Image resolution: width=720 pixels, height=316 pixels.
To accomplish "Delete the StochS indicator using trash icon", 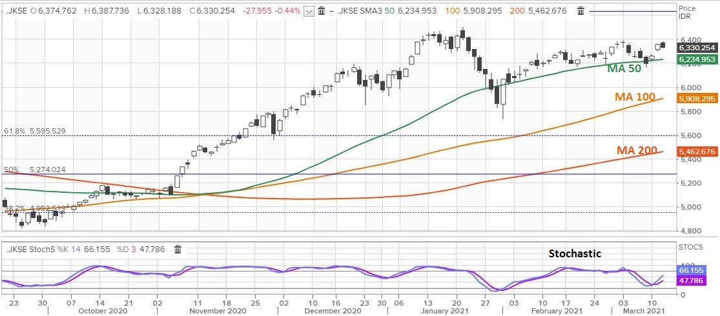I will [x=178, y=249].
